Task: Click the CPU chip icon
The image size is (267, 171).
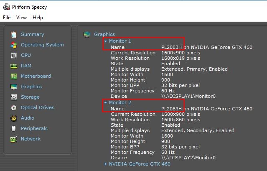Action: [x=14, y=56]
